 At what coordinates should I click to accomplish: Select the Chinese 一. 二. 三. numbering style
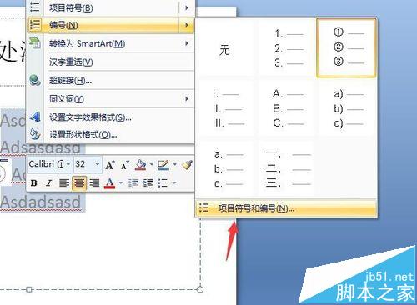(287, 168)
